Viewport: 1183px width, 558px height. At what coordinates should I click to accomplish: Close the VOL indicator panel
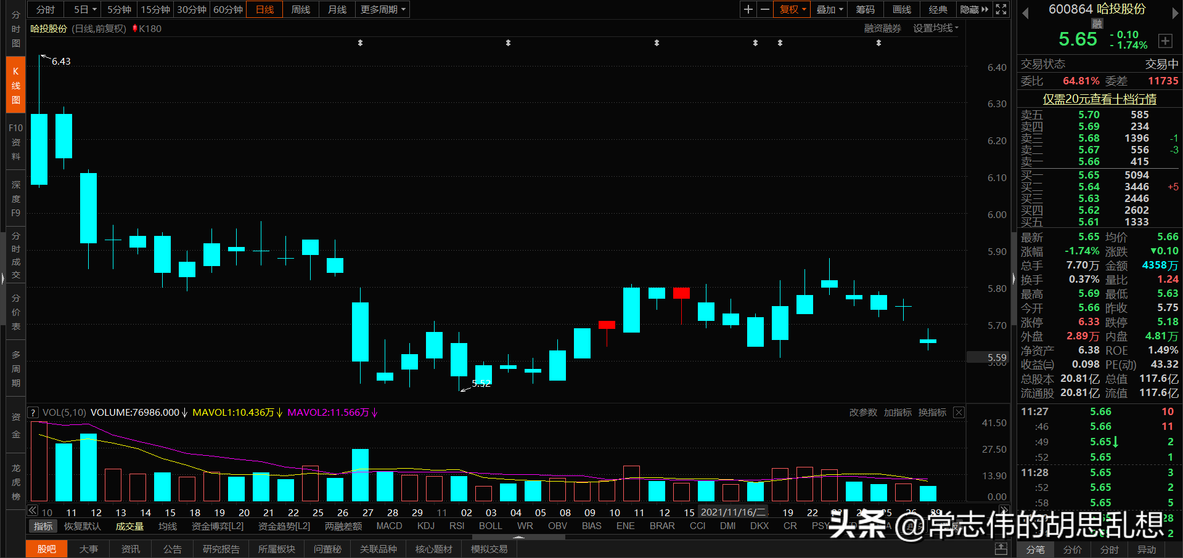958,412
